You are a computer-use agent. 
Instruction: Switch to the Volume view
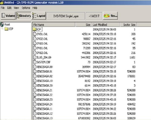click(8, 16)
